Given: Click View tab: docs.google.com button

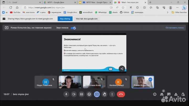Looking at the screenshot, I should coord(87,19).
